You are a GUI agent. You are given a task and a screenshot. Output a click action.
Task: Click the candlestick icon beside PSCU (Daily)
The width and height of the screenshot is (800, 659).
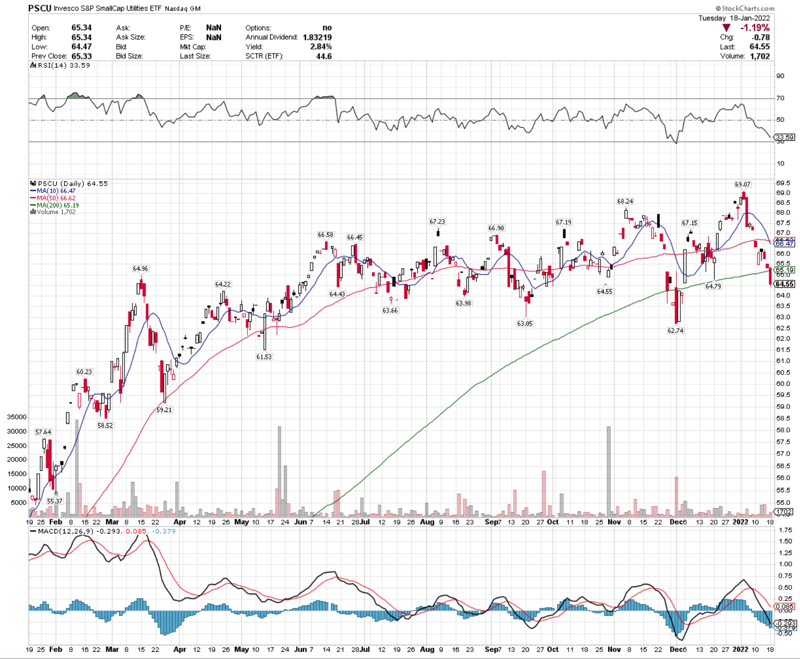tap(33, 183)
